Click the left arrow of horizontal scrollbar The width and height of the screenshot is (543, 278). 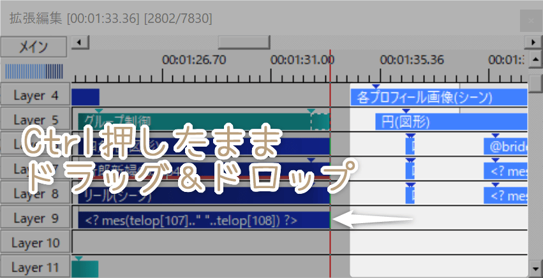tap(80, 43)
